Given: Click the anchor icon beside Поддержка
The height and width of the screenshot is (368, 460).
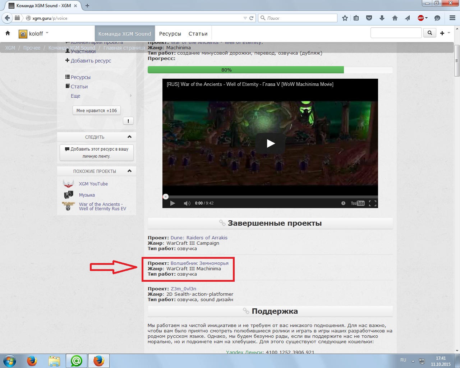Looking at the screenshot, I should 246,311.
